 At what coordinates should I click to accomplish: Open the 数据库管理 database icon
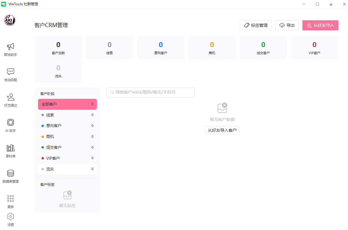coord(11,174)
